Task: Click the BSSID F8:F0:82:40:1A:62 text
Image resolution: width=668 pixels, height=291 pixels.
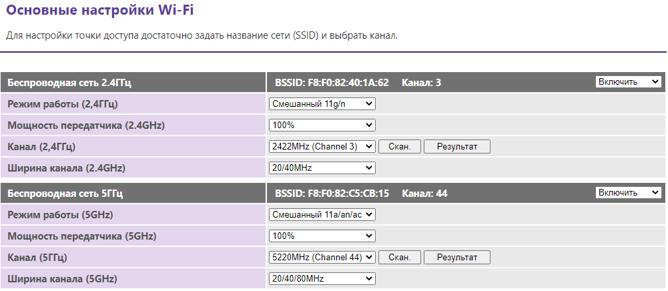Action: coord(332,83)
